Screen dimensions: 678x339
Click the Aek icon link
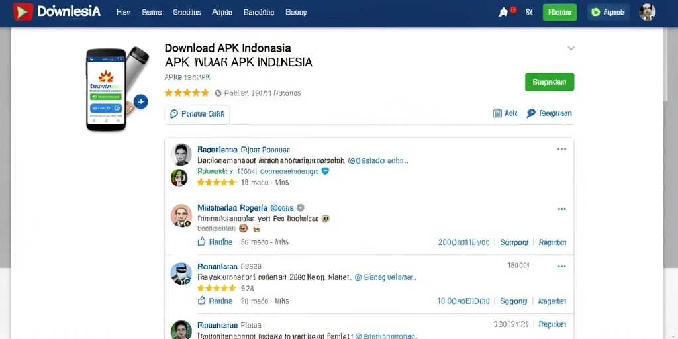coord(505,113)
